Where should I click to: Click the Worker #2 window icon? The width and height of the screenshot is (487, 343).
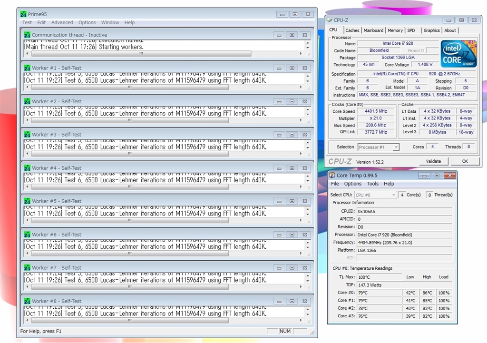(27, 102)
